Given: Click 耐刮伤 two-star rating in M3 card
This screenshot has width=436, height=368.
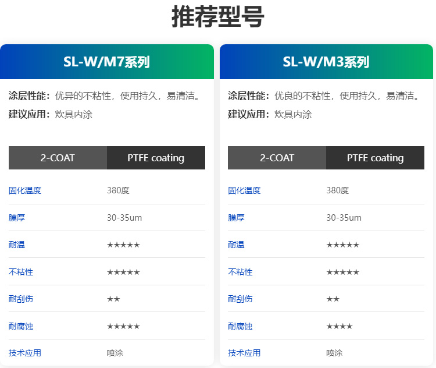Looking at the screenshot, I should pyautogui.click(x=333, y=299).
